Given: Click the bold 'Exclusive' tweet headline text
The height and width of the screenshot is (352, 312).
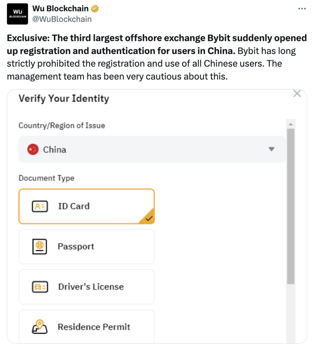Looking at the screenshot, I should 157,44.
